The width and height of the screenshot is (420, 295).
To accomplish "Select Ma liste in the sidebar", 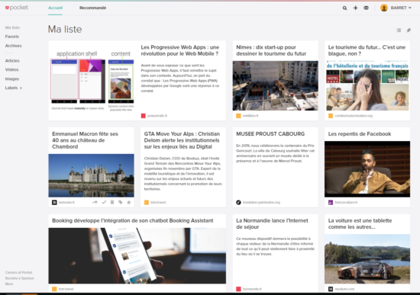I will pyautogui.click(x=12, y=27).
